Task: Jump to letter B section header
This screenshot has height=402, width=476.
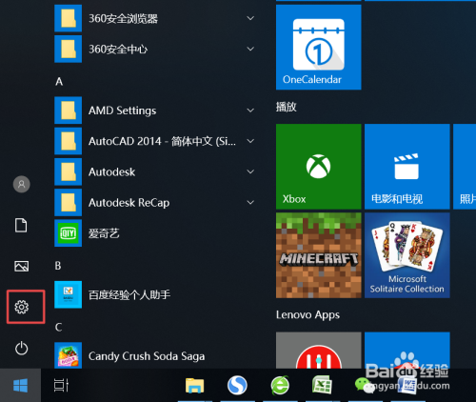Action: tap(58, 266)
